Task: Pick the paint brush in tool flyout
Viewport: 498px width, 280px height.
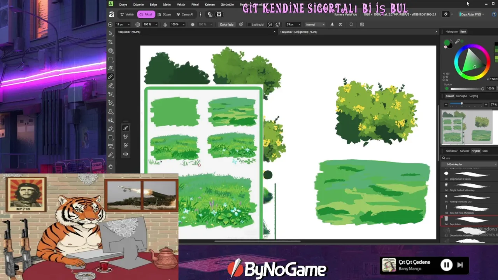Action: click(x=126, y=128)
